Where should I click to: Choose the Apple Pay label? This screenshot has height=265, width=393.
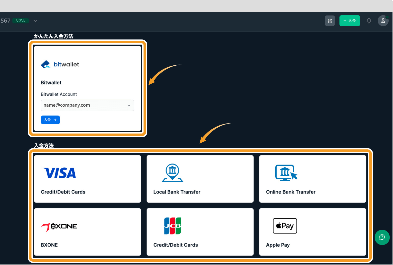click(x=278, y=245)
